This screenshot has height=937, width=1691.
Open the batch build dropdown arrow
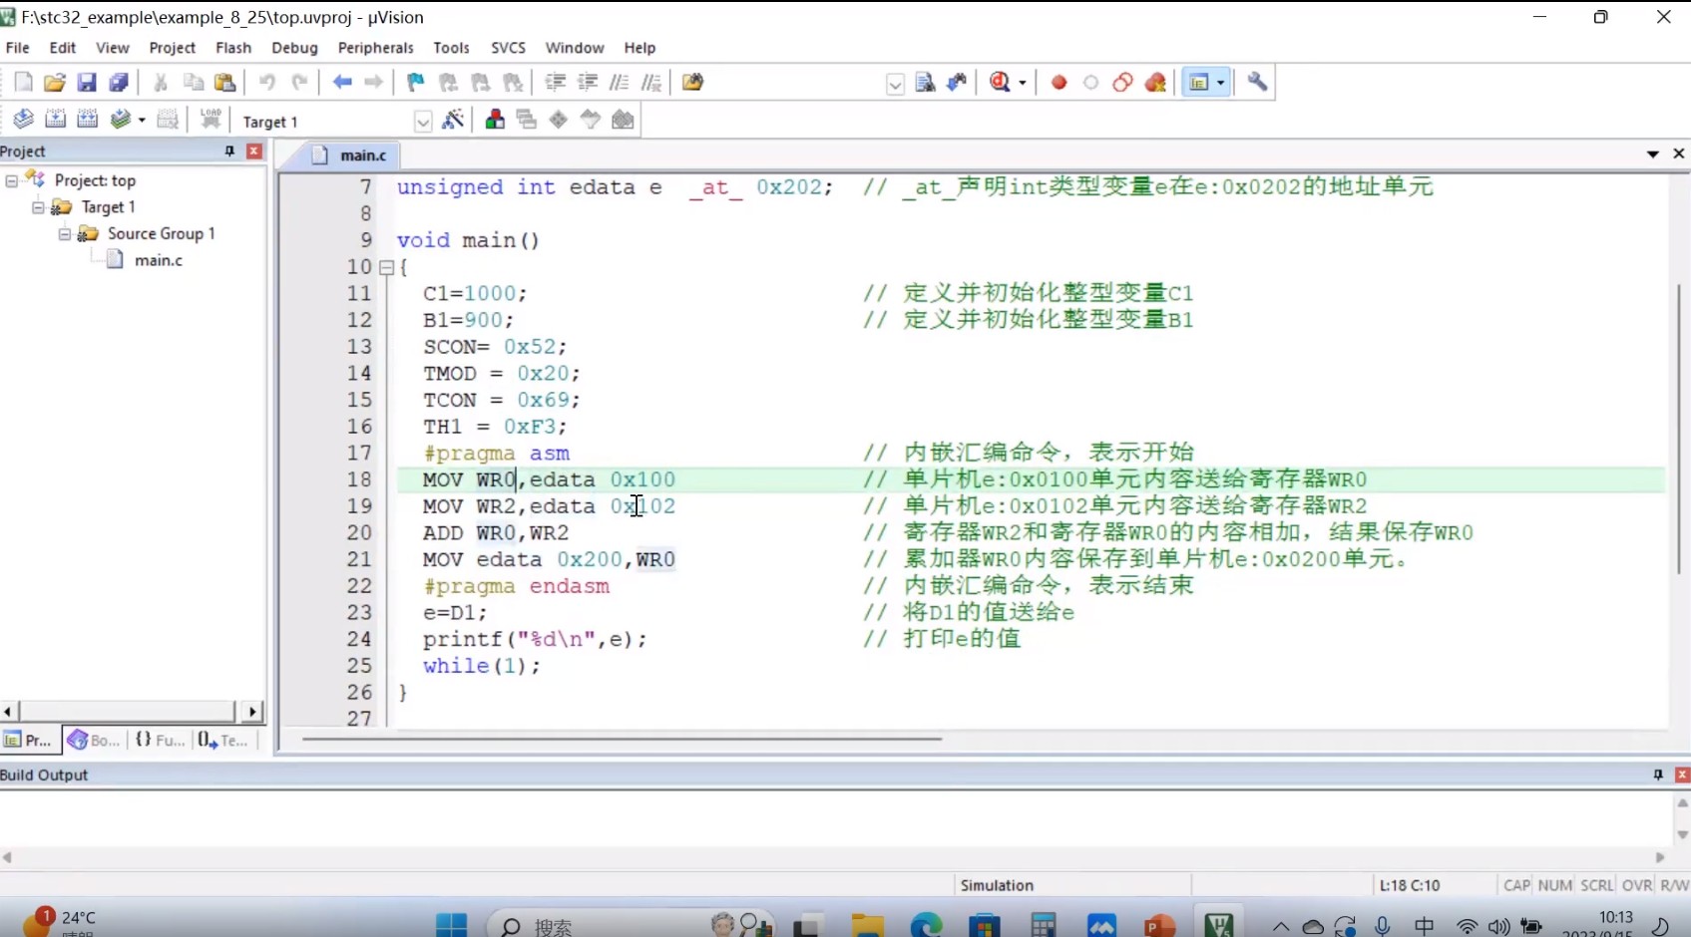[x=142, y=121]
